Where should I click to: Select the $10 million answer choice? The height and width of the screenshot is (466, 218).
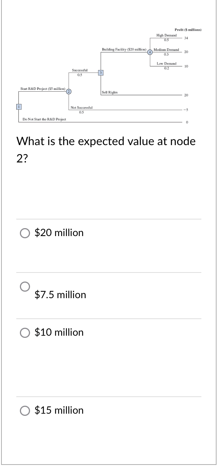pyautogui.click(x=25, y=333)
